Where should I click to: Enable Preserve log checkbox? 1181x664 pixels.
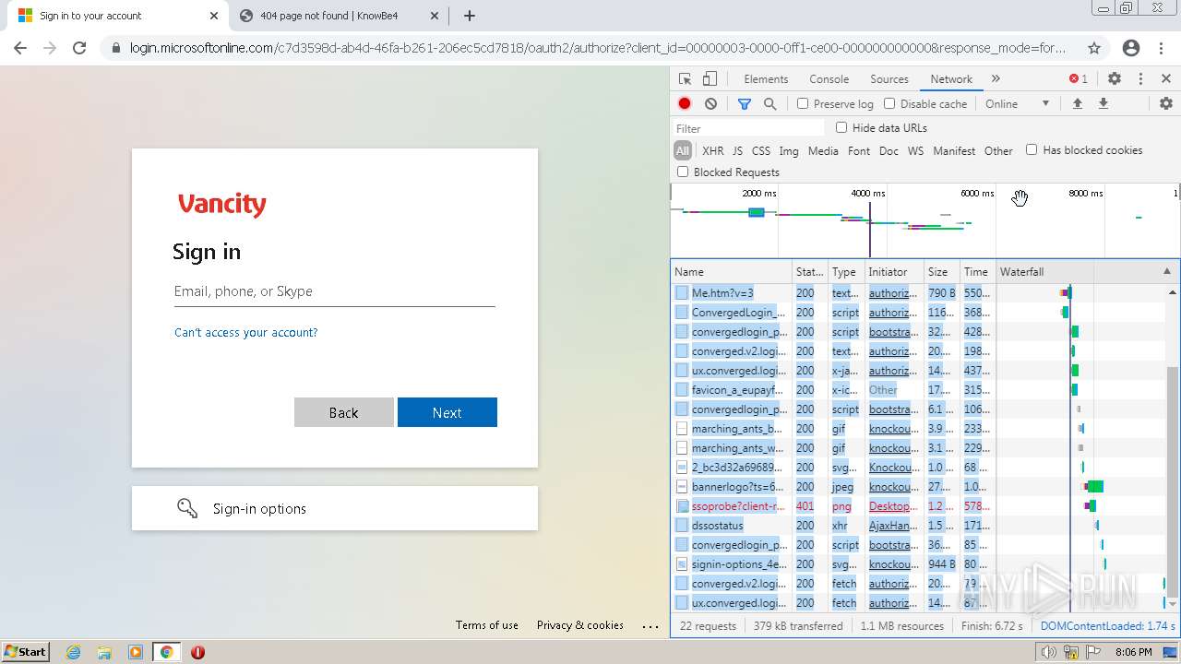tap(803, 104)
